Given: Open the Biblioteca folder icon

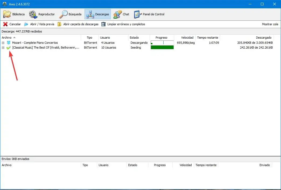Looking at the screenshot, I should point(7,14).
